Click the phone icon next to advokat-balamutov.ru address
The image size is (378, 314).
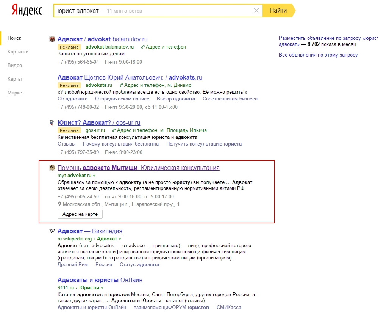(x=143, y=47)
